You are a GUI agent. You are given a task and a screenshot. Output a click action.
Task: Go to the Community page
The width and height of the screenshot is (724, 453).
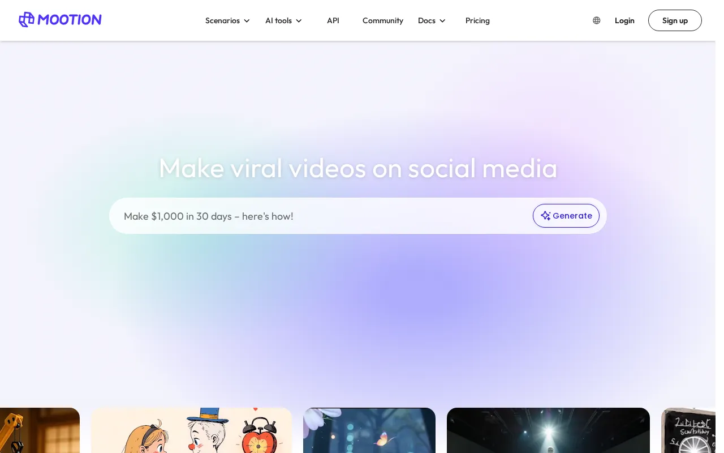(383, 20)
